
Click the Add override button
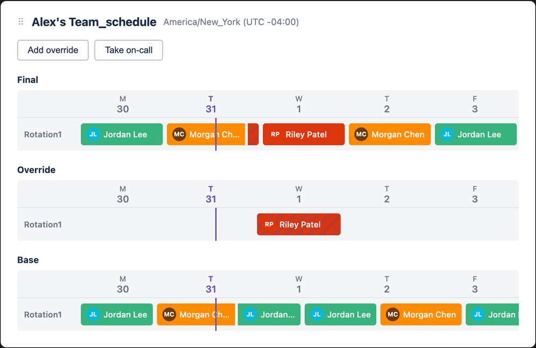[x=53, y=50]
